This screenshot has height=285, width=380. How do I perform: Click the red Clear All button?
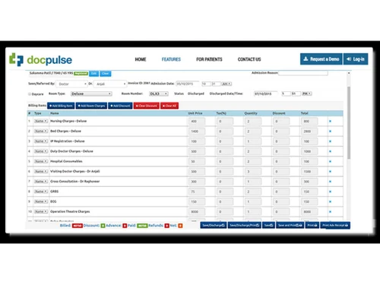(169, 106)
